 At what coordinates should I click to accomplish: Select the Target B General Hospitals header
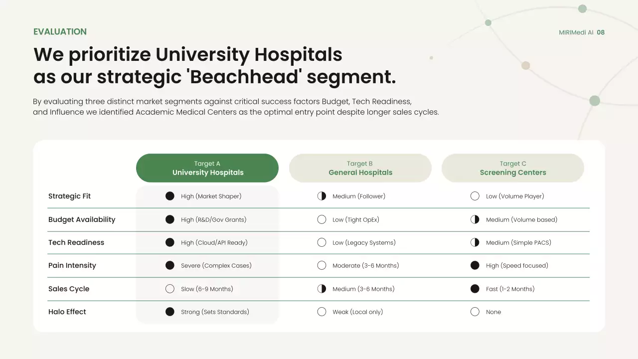[x=360, y=168]
